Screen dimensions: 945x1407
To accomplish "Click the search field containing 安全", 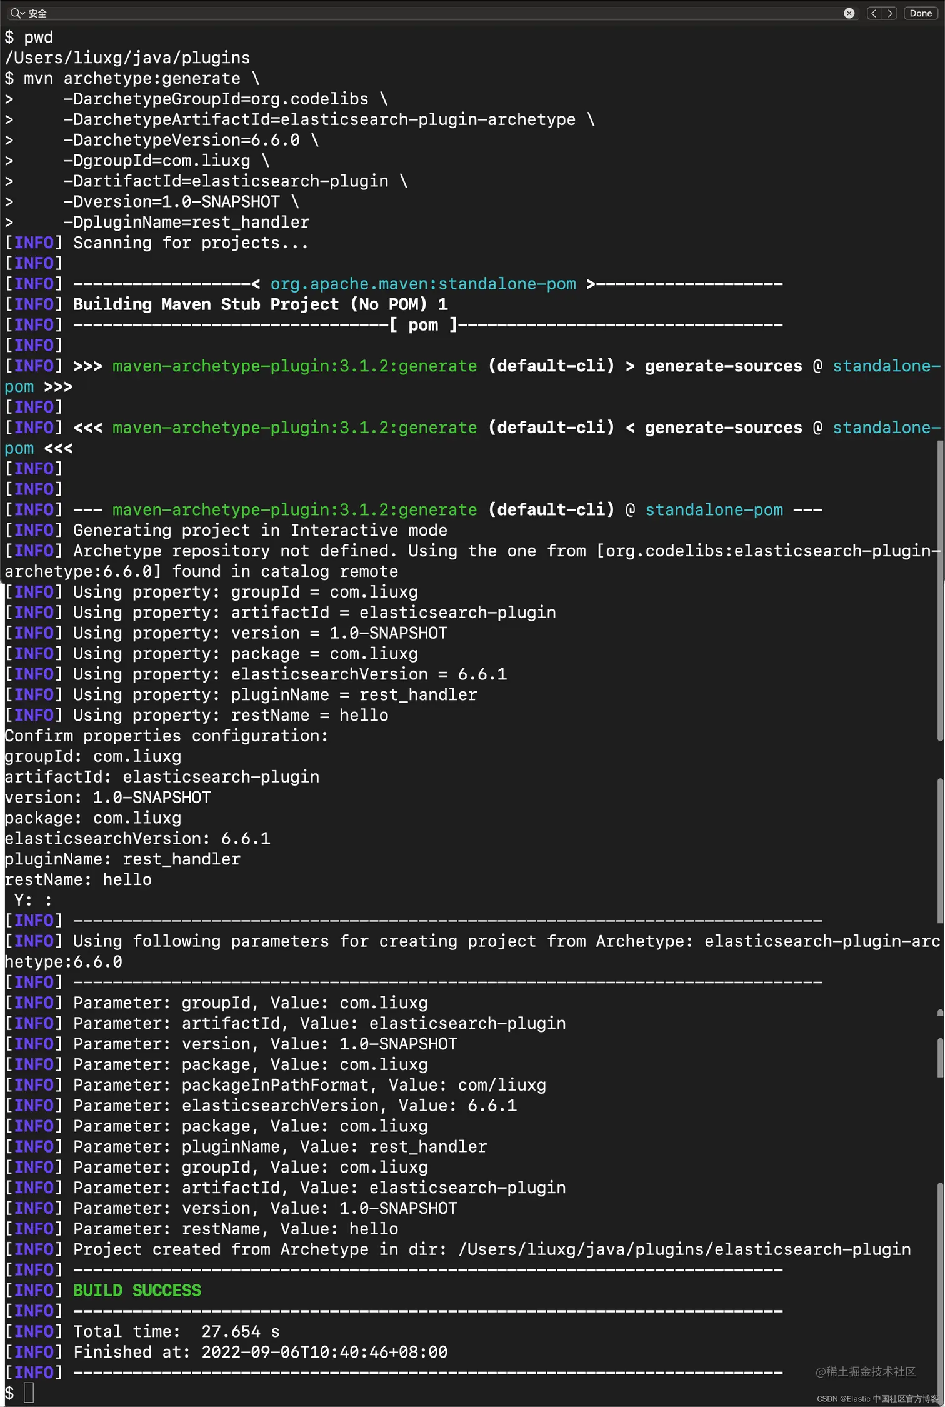I will (431, 13).
